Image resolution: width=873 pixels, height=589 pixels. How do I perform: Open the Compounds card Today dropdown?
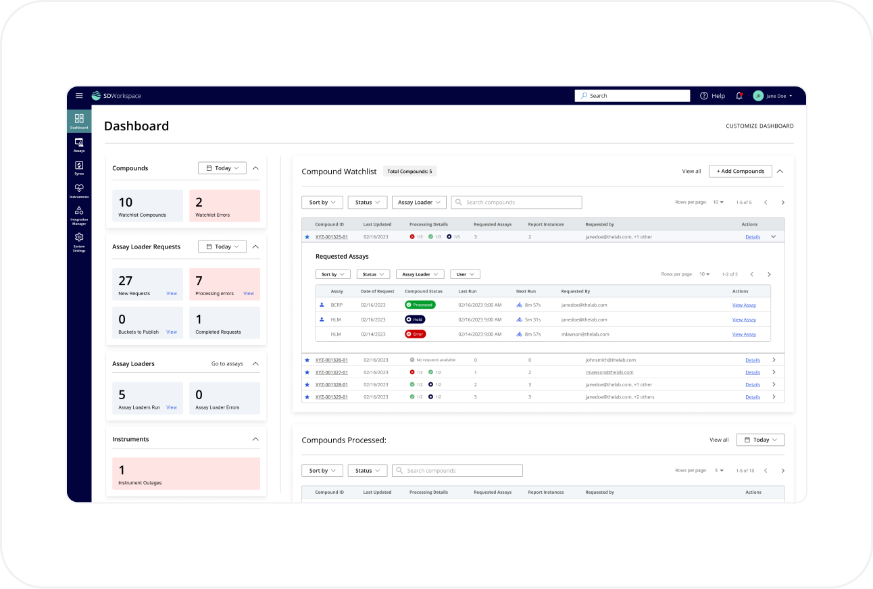(222, 168)
